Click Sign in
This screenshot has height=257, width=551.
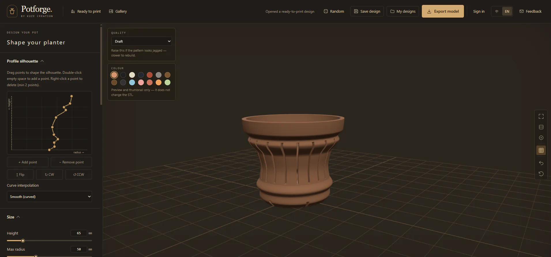[479, 11]
